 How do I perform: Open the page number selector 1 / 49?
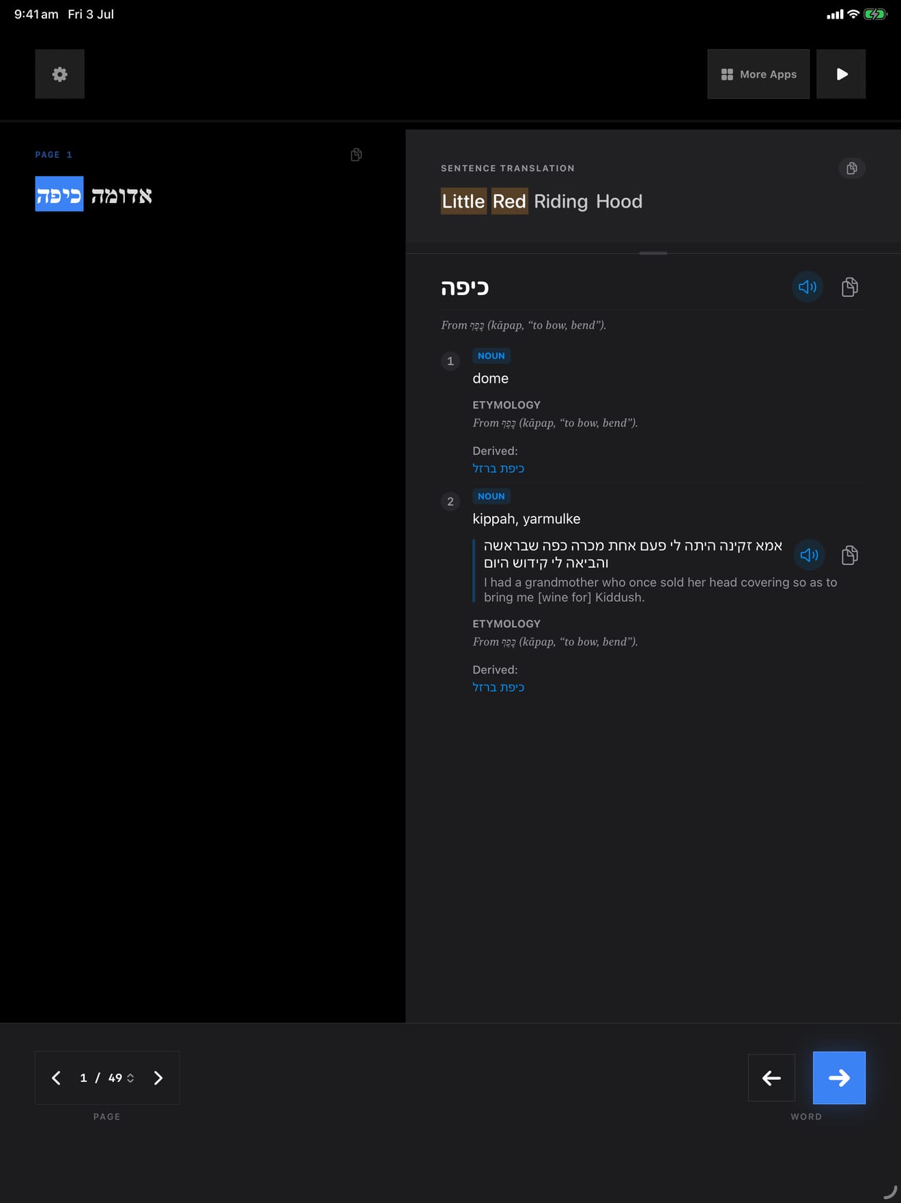click(x=106, y=1078)
